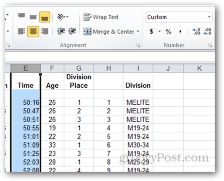Select cell with time 50:51
Screen dimensions: 224x181
click(26, 119)
